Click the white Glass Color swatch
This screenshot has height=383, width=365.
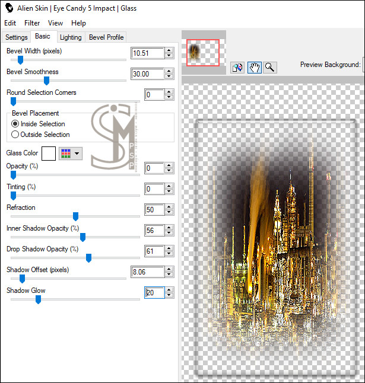coord(49,153)
